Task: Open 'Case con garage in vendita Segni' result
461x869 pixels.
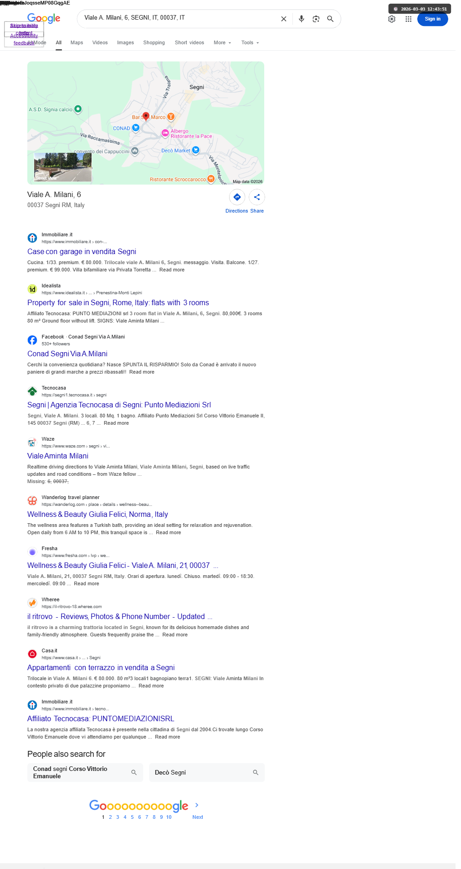Action: (x=82, y=251)
